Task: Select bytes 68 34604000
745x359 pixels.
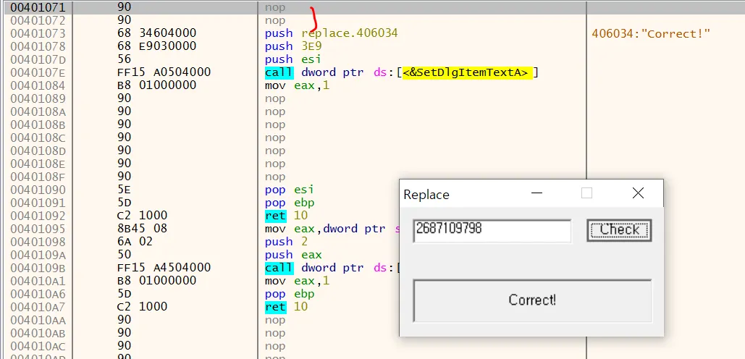Action: pos(156,33)
